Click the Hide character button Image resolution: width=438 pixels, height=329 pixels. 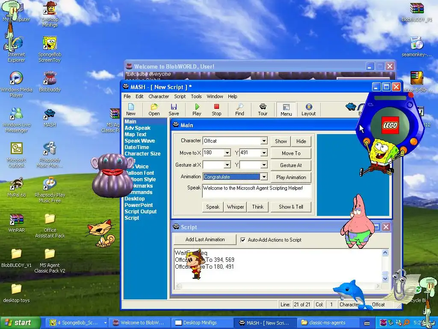tap(301, 141)
